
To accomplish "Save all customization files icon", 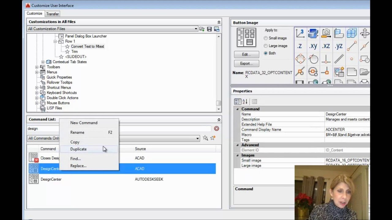I will [x=209, y=29].
